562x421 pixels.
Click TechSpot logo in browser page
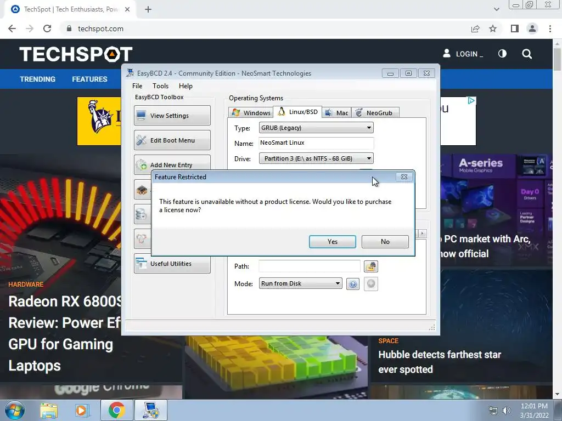pos(76,54)
